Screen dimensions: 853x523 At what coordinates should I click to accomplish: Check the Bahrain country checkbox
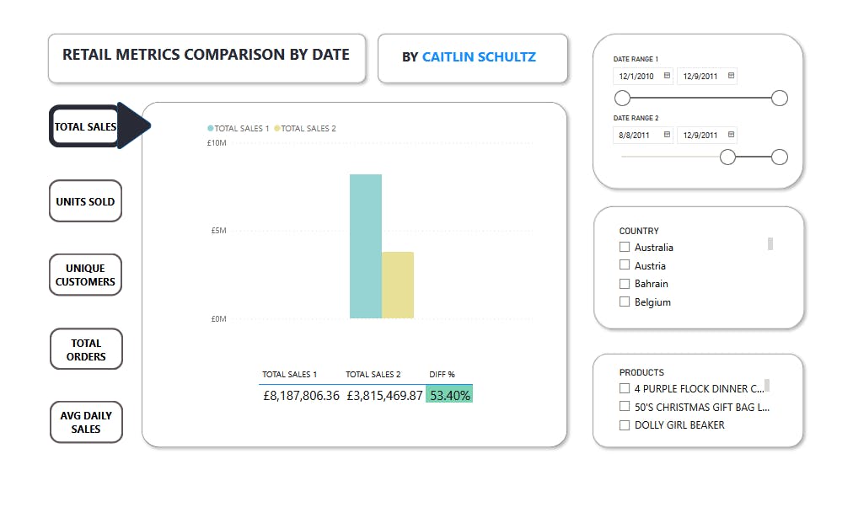click(624, 283)
